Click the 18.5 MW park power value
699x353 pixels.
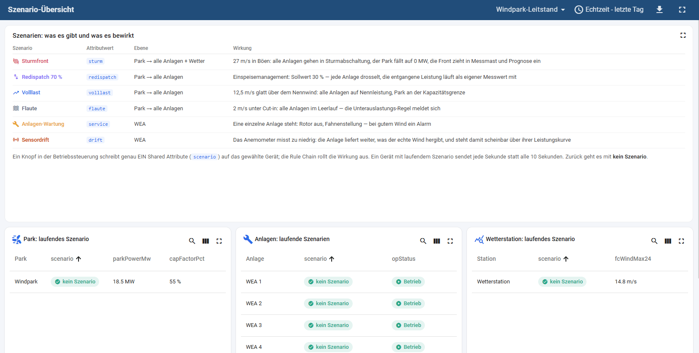(x=124, y=282)
